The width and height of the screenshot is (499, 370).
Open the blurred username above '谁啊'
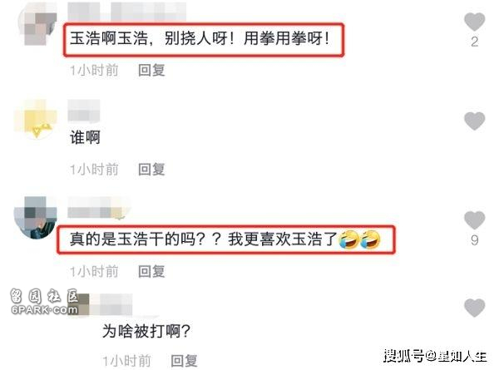point(84,111)
